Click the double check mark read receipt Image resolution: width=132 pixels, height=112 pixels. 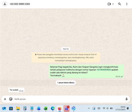pos(122,77)
